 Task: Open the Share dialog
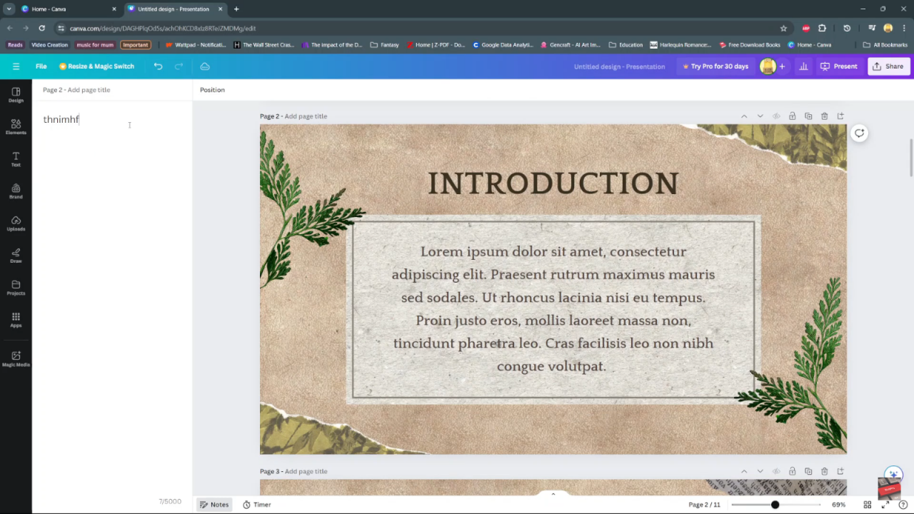point(888,66)
